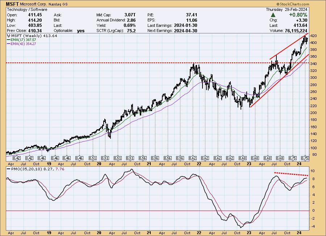Click the rightmost 0.75 dividend marker box

[x=304, y=158]
